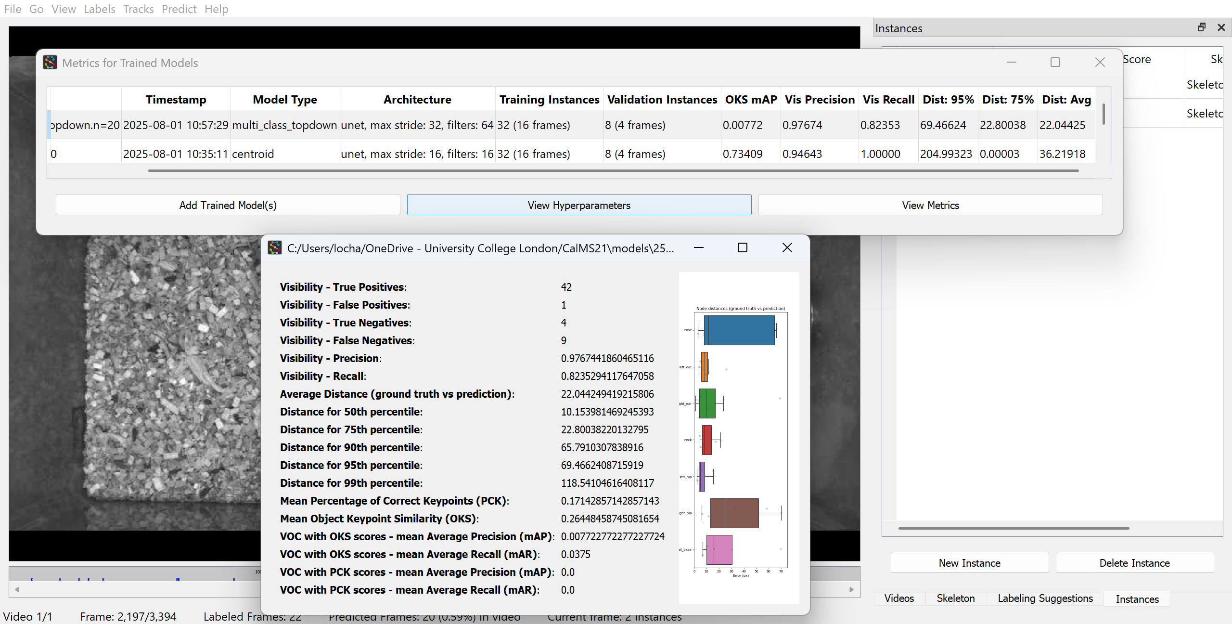Open the Predict menu
Image resolution: width=1232 pixels, height=624 pixels.
pos(179,9)
